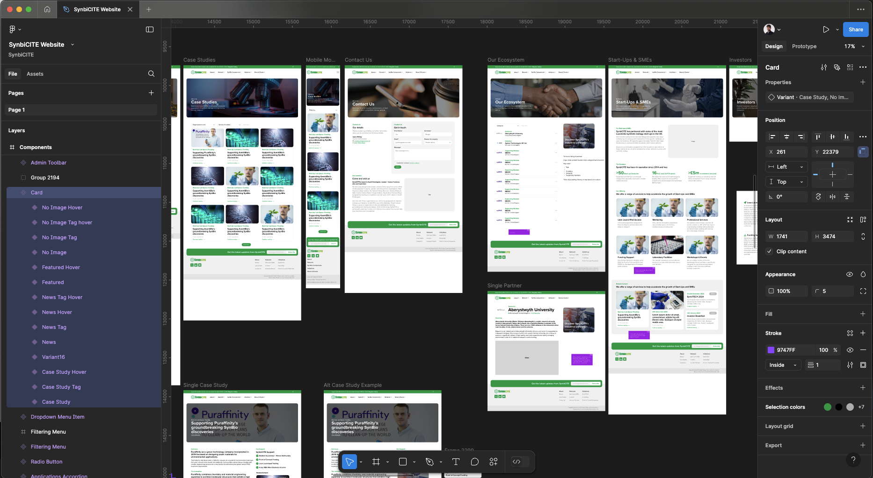Select the Frame tool in toolbar
The width and height of the screenshot is (873, 478).
[x=376, y=462]
